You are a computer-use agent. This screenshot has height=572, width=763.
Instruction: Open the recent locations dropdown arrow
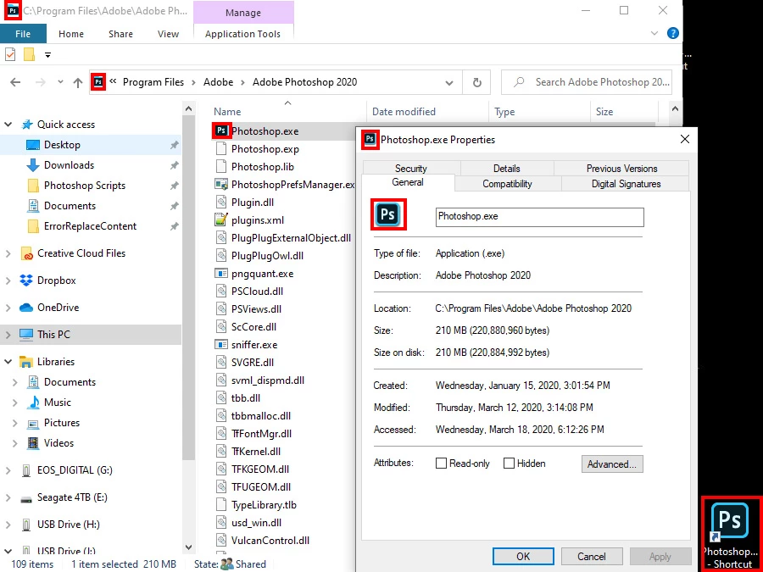(x=60, y=82)
